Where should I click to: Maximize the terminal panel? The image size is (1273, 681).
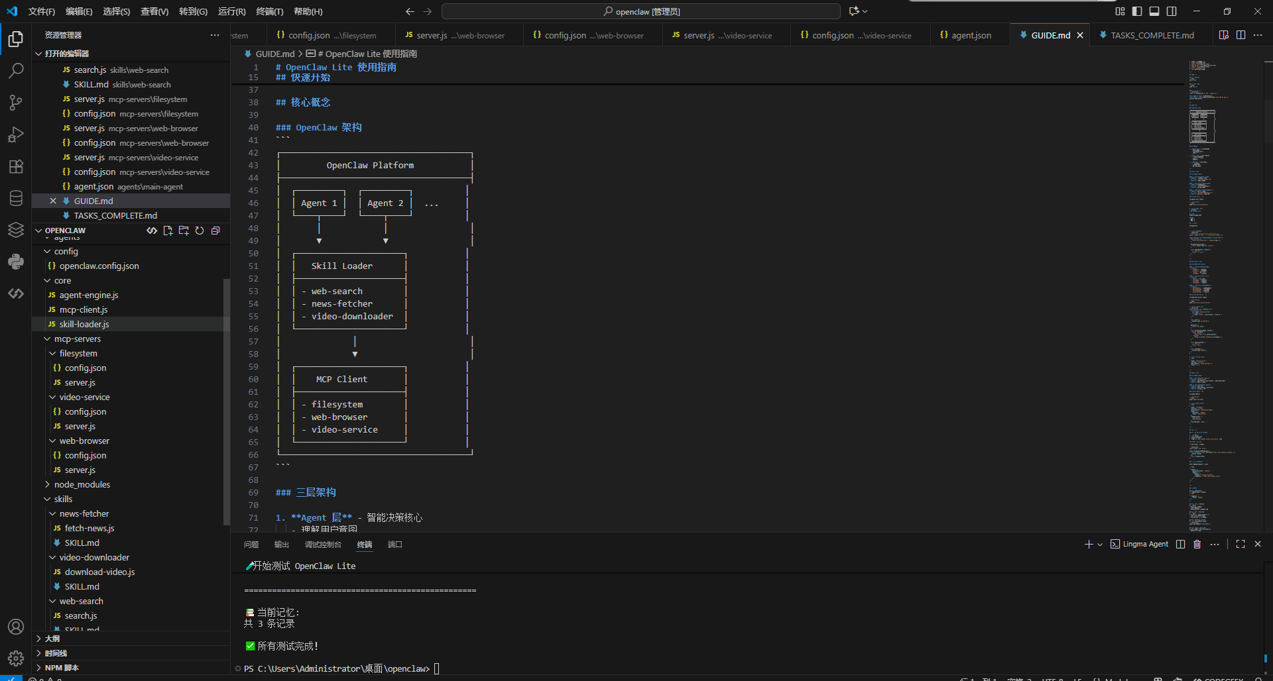[1241, 544]
